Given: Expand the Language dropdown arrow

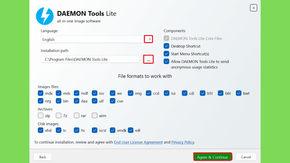Looking at the screenshot, I should click(x=148, y=39).
